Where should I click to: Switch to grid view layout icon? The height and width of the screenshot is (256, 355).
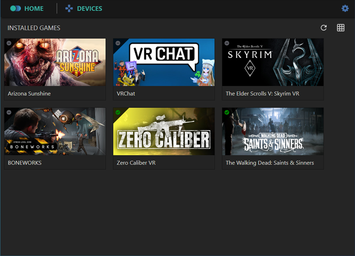[341, 28]
